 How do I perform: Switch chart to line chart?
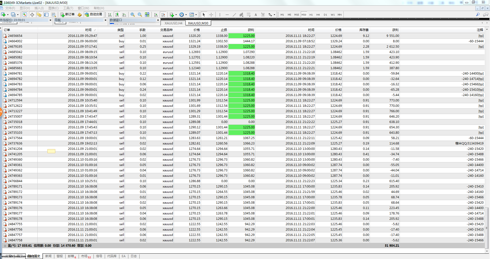point(124,15)
